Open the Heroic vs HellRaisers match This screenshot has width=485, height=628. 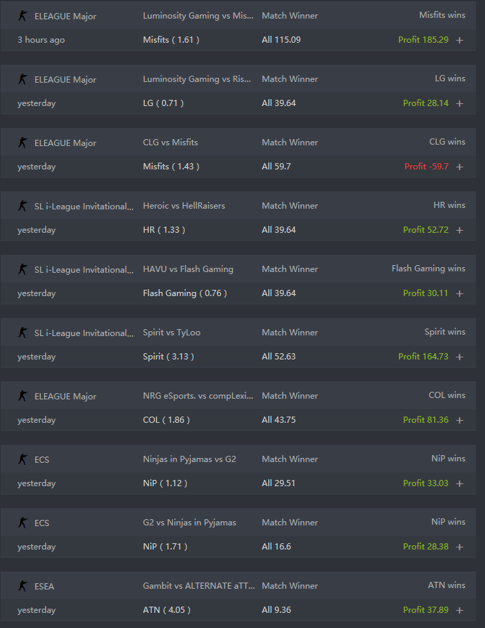[x=184, y=205]
